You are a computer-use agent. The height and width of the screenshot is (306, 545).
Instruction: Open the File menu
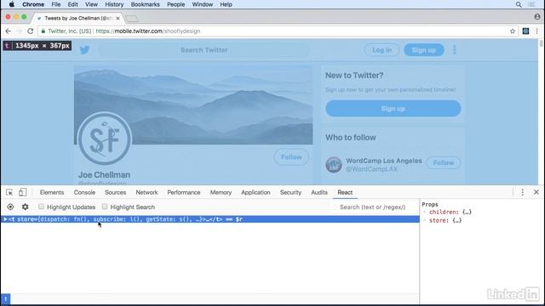pyautogui.click(x=56, y=4)
